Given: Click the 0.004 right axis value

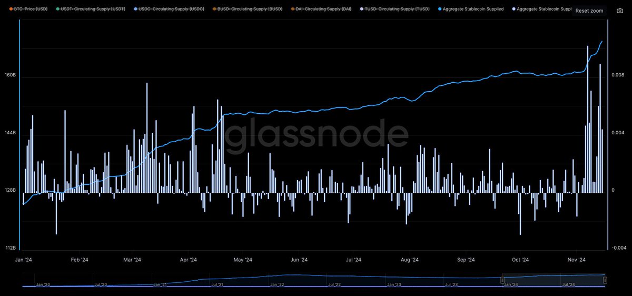Looking at the screenshot, I should coord(618,133).
